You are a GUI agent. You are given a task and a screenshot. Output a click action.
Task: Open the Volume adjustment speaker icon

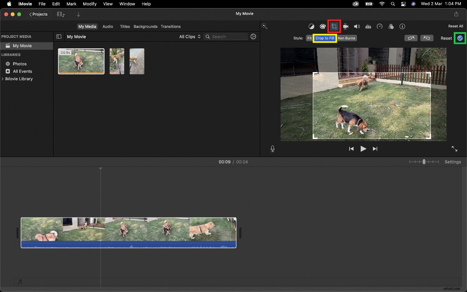click(x=357, y=26)
